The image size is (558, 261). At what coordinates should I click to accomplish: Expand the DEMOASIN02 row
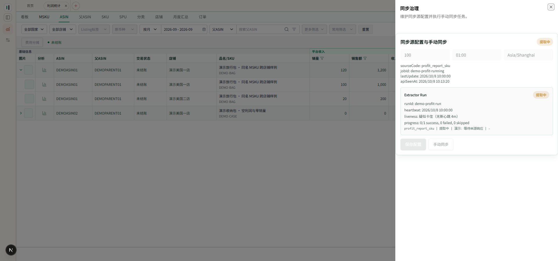(21, 113)
